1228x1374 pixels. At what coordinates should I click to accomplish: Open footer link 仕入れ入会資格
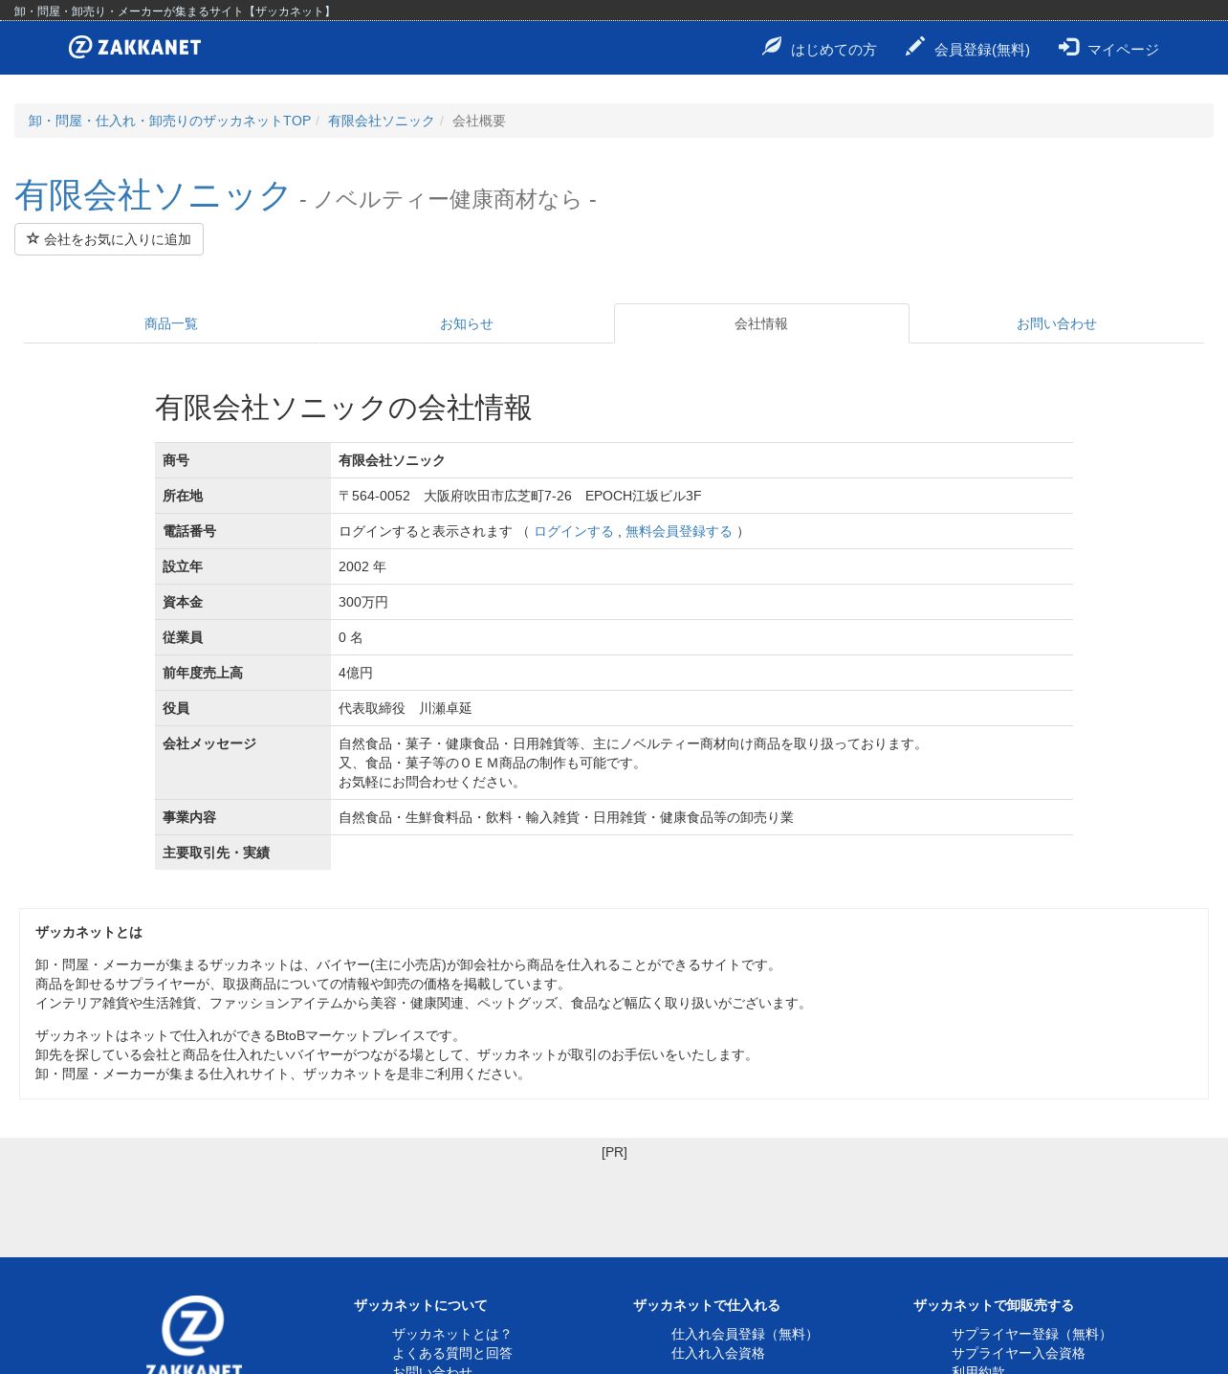tap(718, 1353)
